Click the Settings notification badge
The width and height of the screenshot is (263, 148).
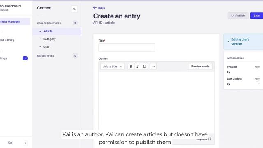[x=25, y=58]
